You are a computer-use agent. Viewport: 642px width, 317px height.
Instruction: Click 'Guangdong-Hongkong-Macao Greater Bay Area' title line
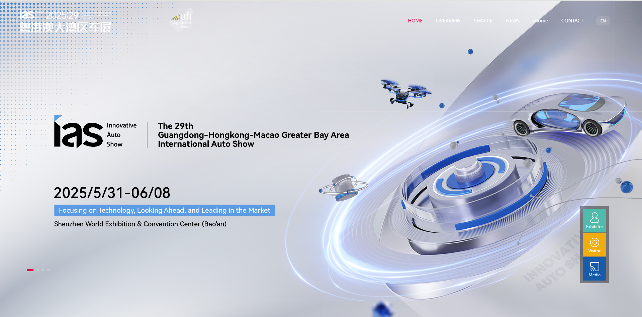(253, 135)
